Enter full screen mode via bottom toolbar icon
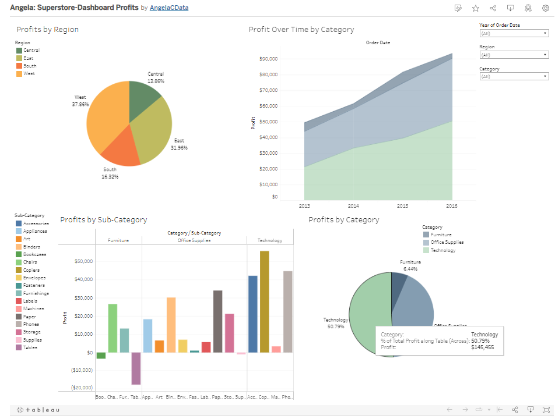555x419 pixels. pyautogui.click(x=546, y=409)
